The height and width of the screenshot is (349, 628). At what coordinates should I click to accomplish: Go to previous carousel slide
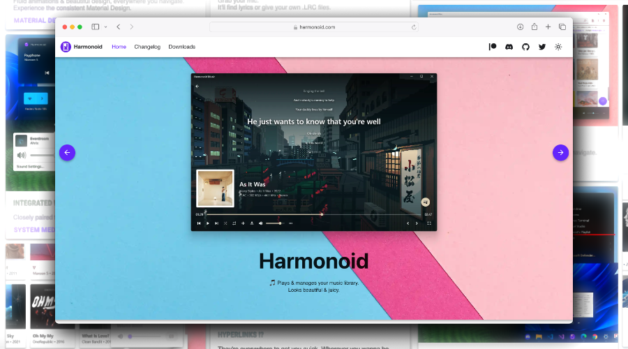click(x=67, y=152)
